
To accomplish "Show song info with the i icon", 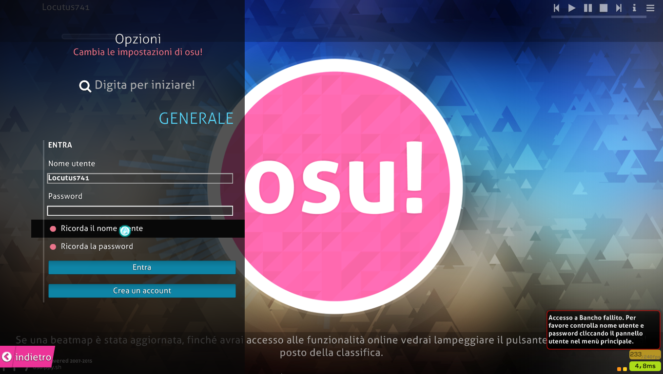I will (x=634, y=8).
